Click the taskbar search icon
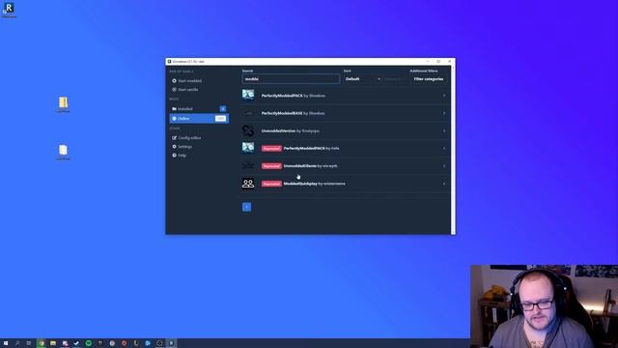Viewport: 618px width, 348px height. click(x=17, y=343)
